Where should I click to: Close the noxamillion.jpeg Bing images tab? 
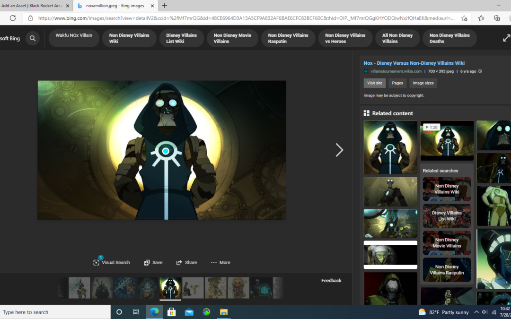152,6
